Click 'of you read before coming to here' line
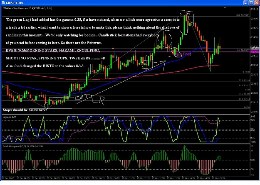 (54, 43)
